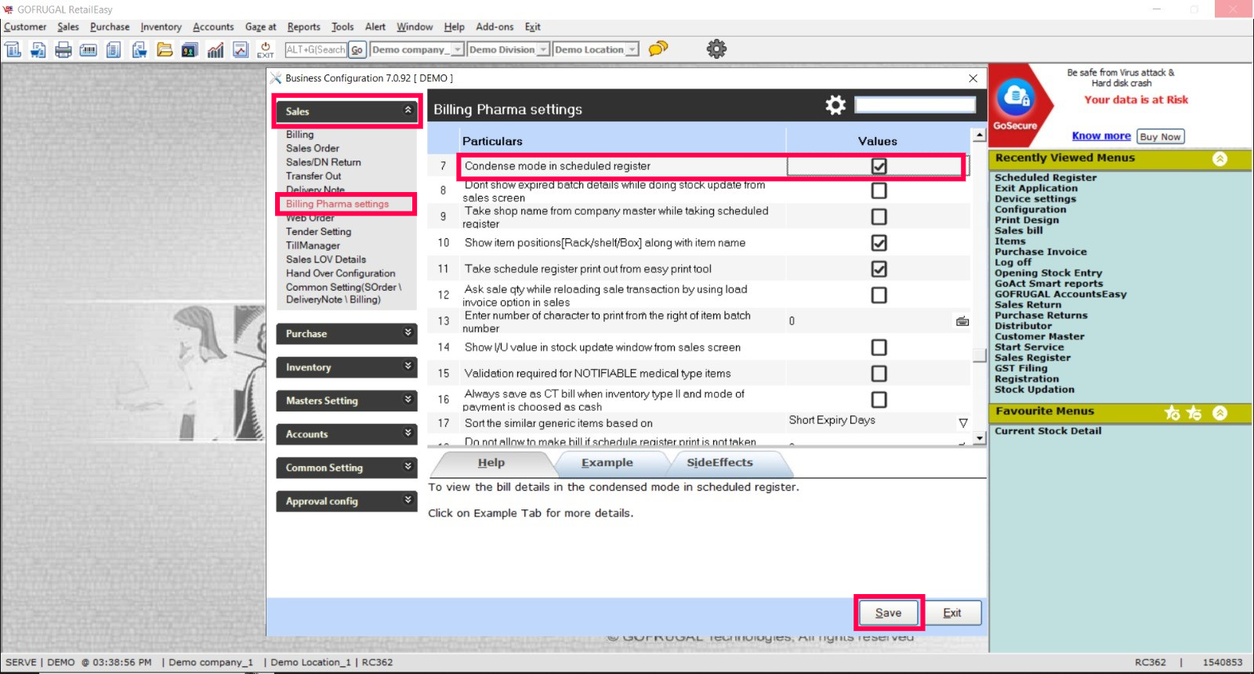Screen dimensions: 1254x674
Task: Toggle Show item positions Rack/shelf/Box checkbox
Action: (879, 243)
